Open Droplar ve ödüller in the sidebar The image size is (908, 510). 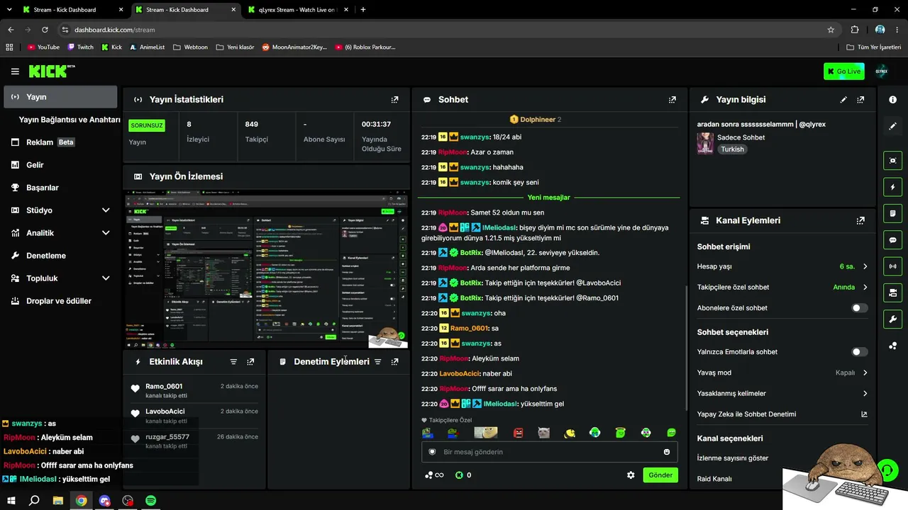coord(60,301)
